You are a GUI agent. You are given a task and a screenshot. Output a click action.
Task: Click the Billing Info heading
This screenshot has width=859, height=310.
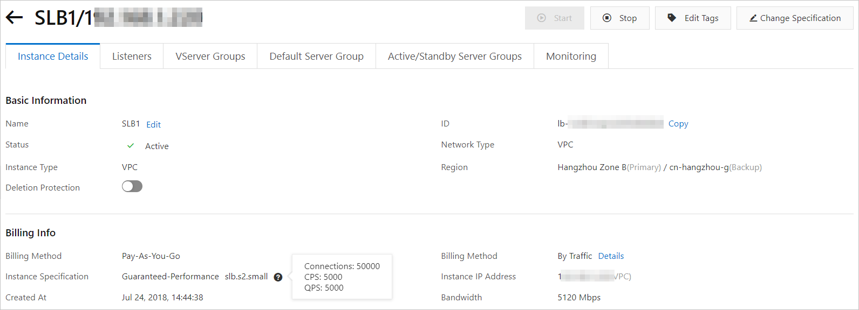(30, 233)
